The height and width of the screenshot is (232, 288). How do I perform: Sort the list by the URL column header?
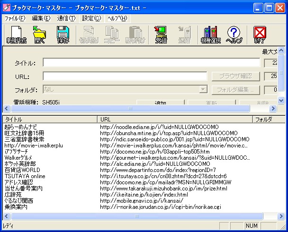(175, 120)
